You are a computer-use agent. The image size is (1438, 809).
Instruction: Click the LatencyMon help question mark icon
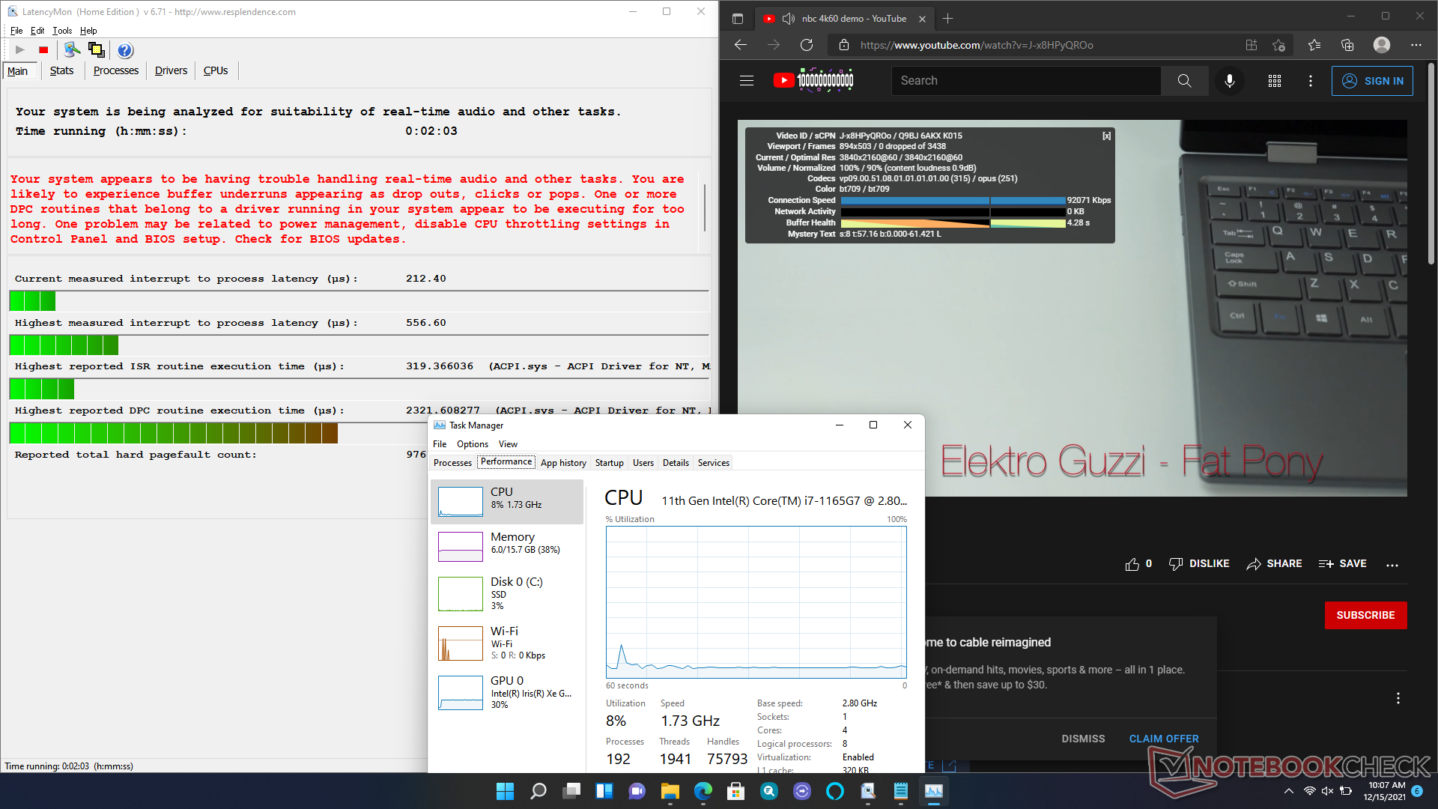(125, 50)
